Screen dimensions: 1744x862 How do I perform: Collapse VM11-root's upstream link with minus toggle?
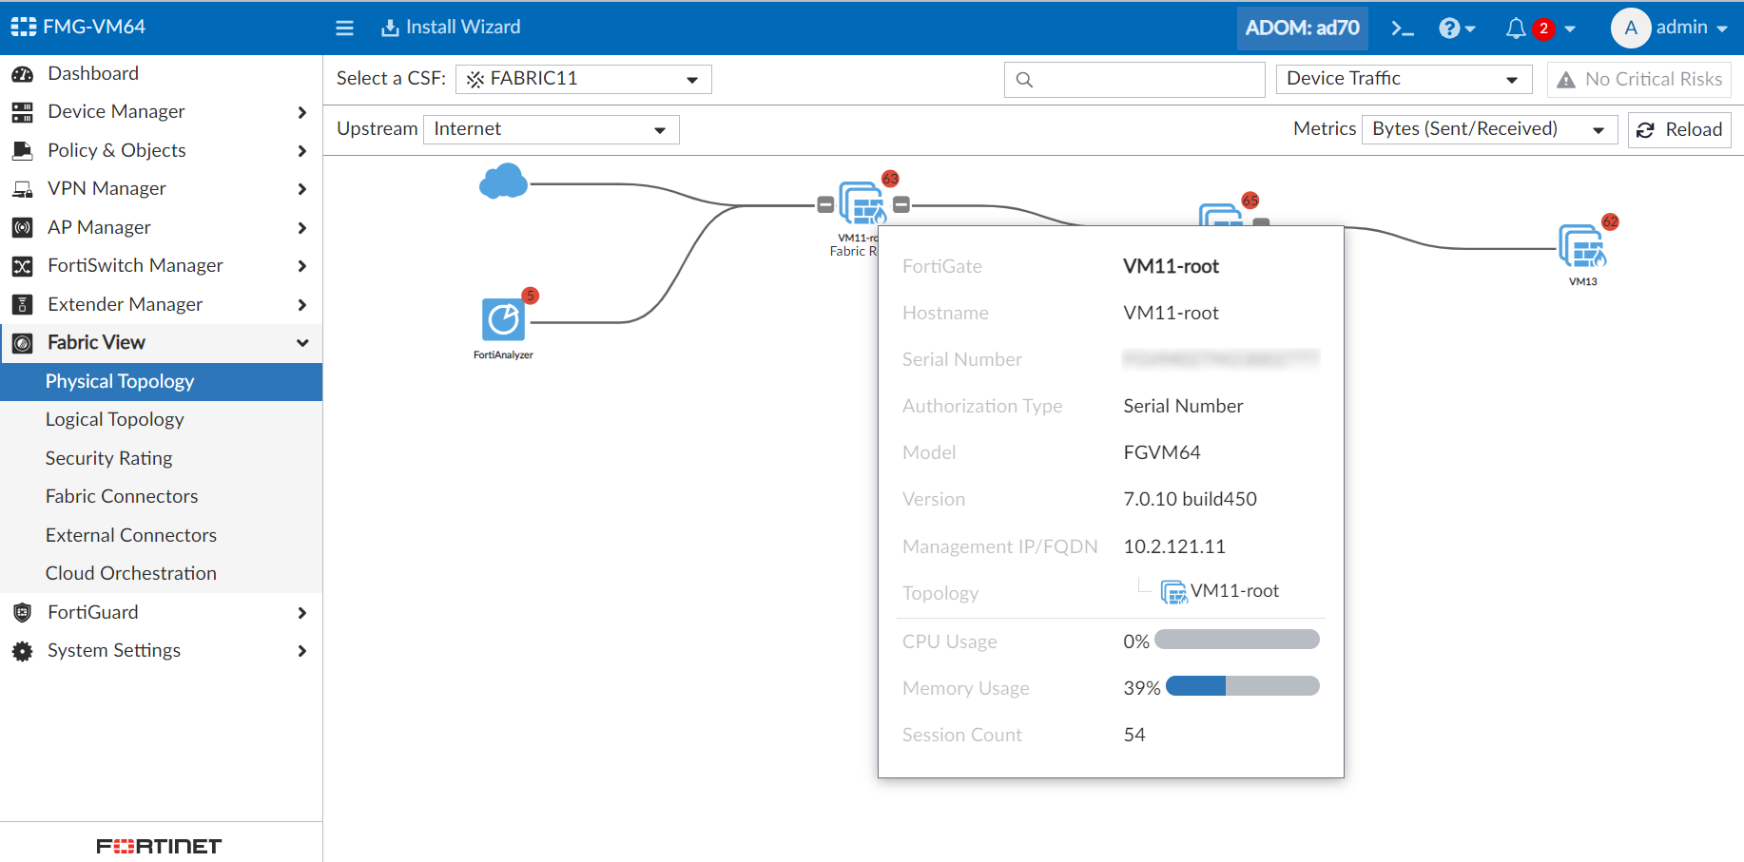click(824, 203)
